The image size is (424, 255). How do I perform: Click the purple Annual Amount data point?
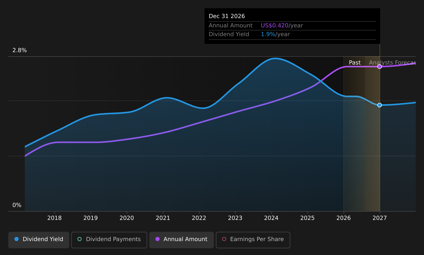[380, 67]
